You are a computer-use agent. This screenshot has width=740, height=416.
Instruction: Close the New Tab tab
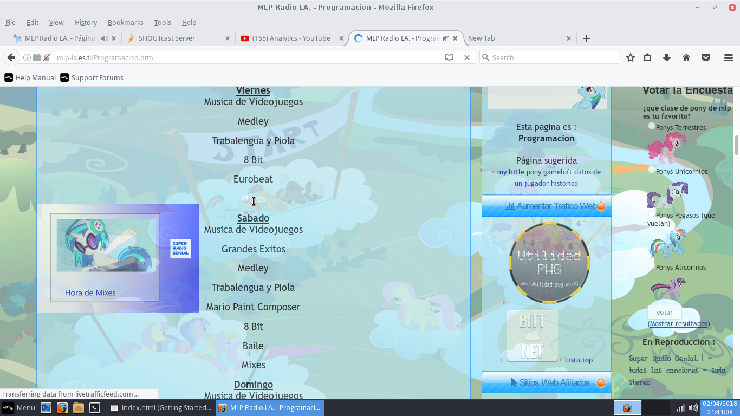click(x=569, y=38)
